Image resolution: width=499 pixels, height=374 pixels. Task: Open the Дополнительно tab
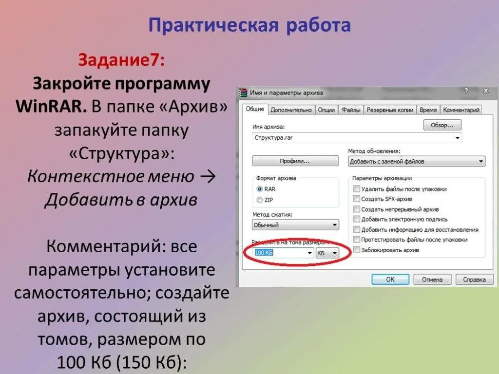click(x=291, y=110)
